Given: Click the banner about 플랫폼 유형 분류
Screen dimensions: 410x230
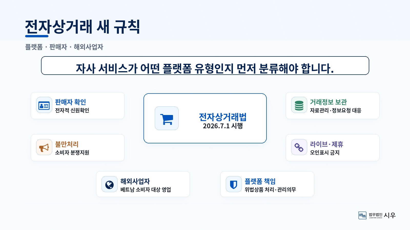Looking at the screenshot, I should [205, 66].
